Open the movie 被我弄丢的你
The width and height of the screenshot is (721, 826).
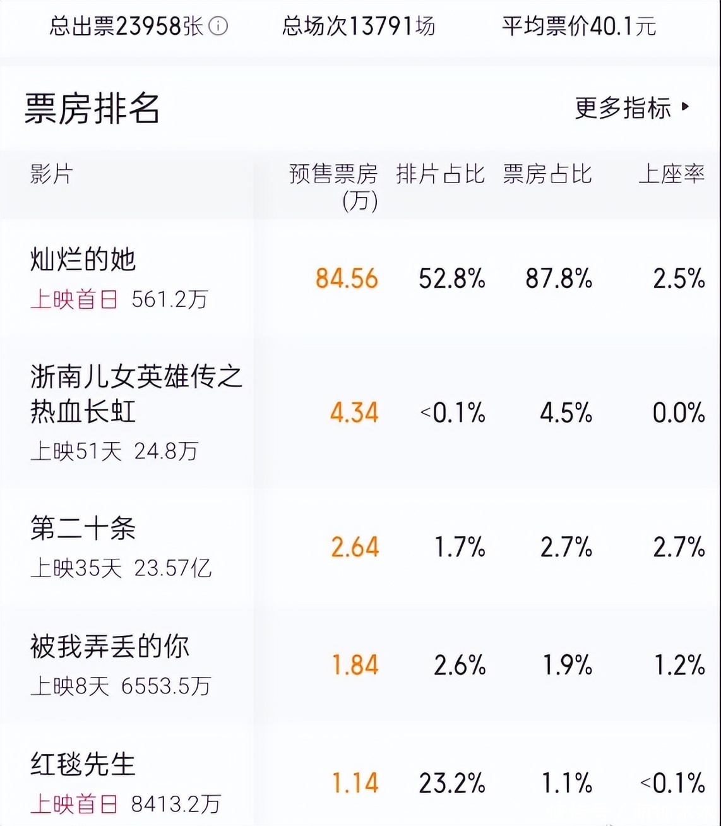coord(110,647)
